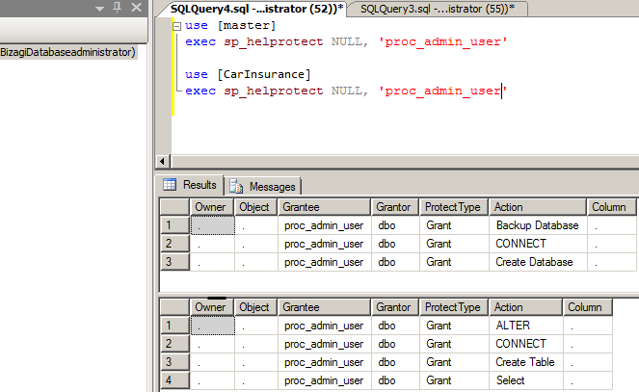
Task: Select row 1 header in first grid
Action: point(174,224)
